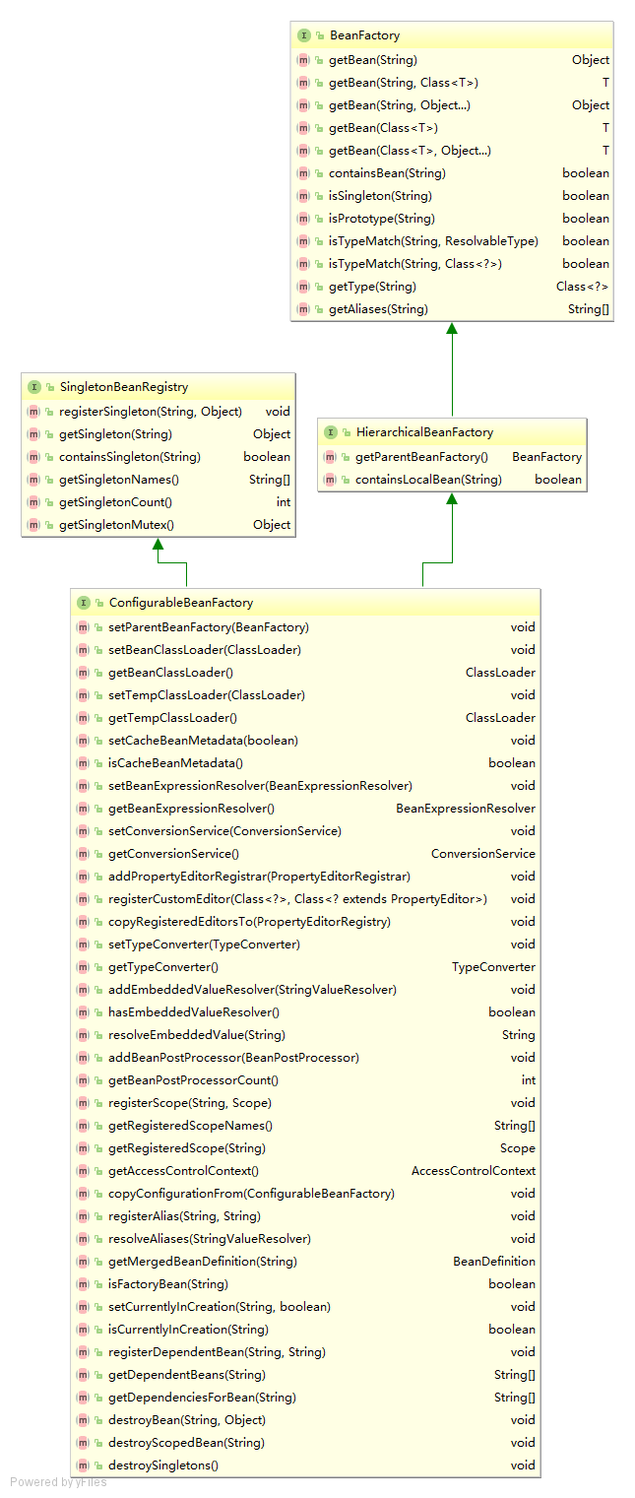Select setBeanExpressionResolver(BeanExpressionResolver) method text
635x1498 pixels.
pos(261,786)
